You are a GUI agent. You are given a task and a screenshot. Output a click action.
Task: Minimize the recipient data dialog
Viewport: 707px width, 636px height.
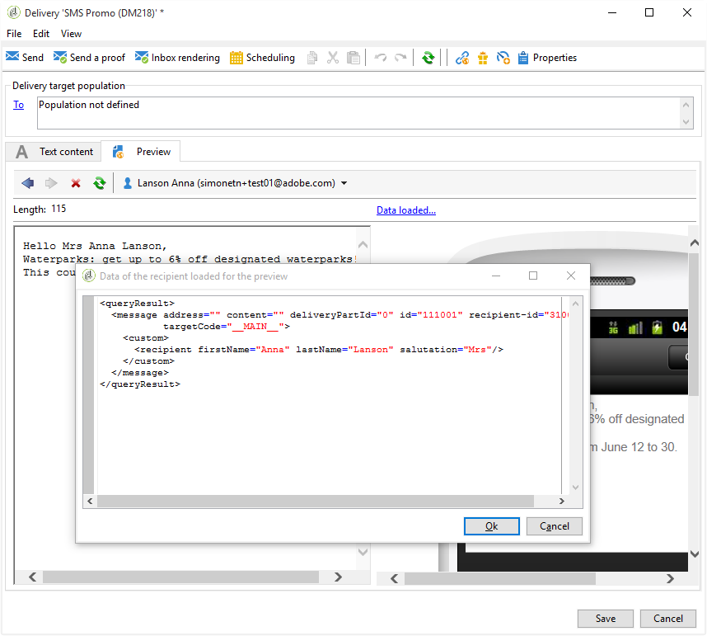[496, 276]
